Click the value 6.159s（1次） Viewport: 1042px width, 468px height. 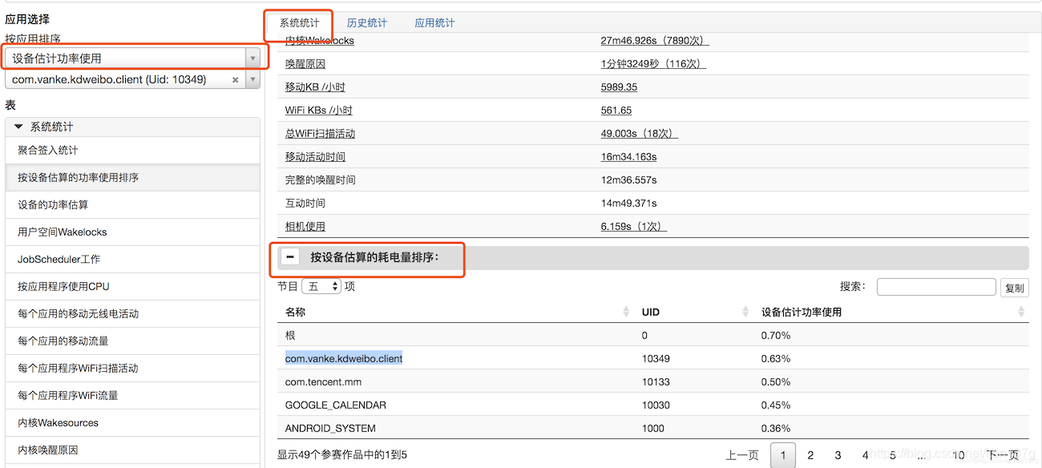(x=634, y=227)
